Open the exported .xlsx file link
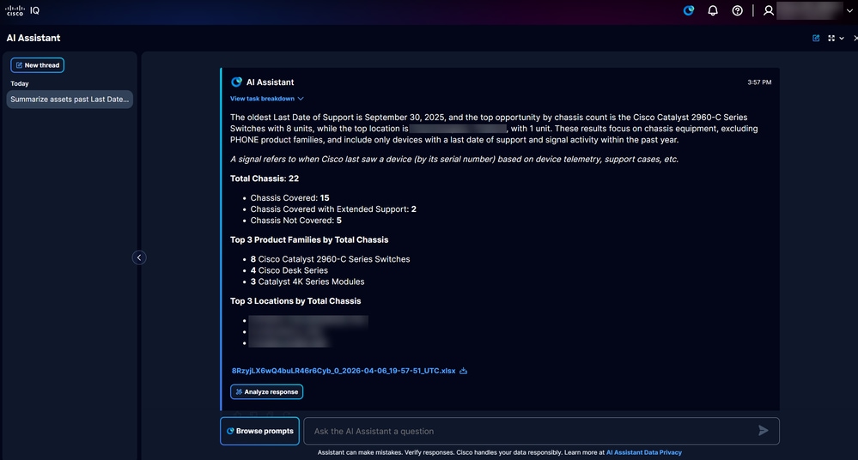 tap(343, 370)
